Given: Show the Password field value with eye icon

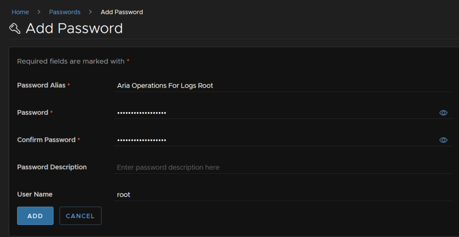Looking at the screenshot, I should tap(443, 113).
